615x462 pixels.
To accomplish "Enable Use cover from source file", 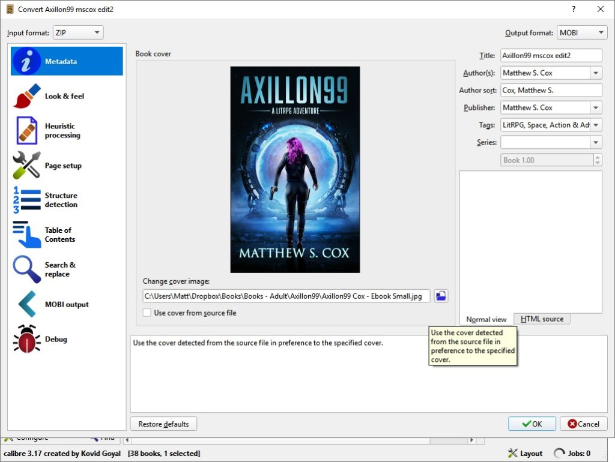I will 147,313.
